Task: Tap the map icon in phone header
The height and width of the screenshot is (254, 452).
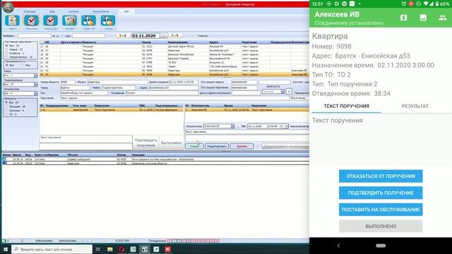Action: 403,18
